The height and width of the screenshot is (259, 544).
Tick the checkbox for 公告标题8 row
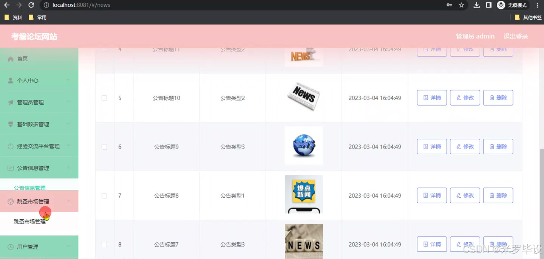(104, 195)
